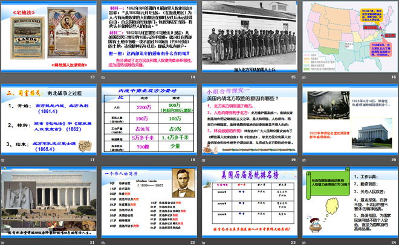Click the slide number 17 label

(92, 160)
